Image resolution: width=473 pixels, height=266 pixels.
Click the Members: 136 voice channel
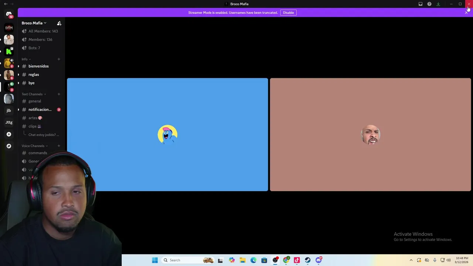[41, 40]
